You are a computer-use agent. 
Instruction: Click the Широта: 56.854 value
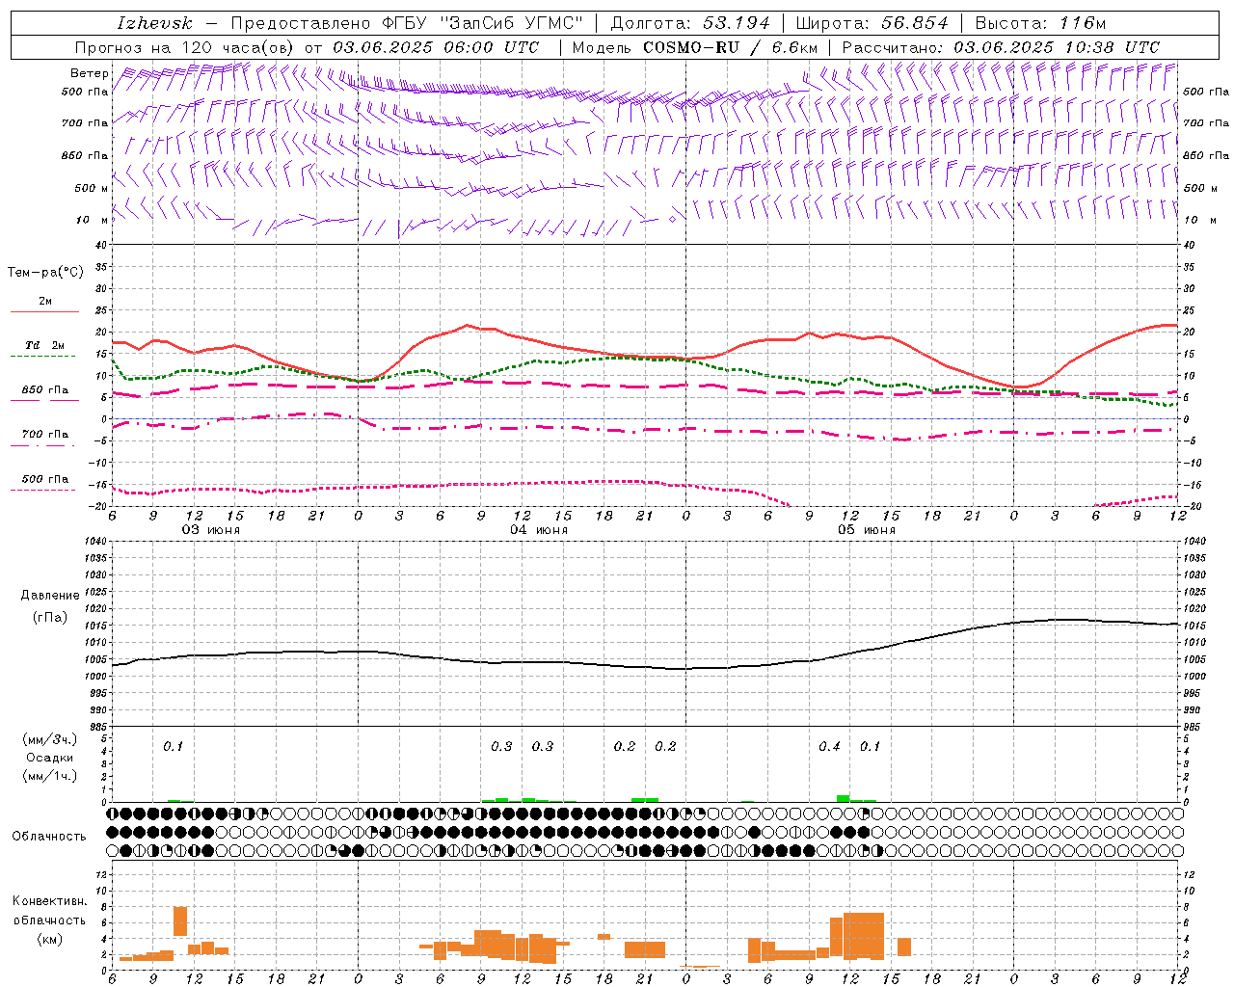tap(872, 23)
